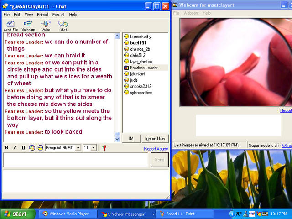The image size is (292, 219).
Task: Switch to Windows Media Player taskbar item
Action: pos(68,214)
